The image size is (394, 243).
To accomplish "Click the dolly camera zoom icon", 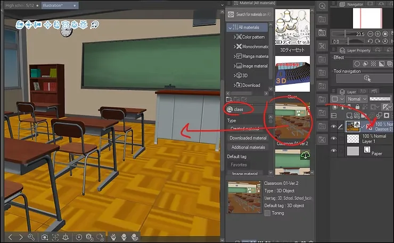I will (38, 25).
